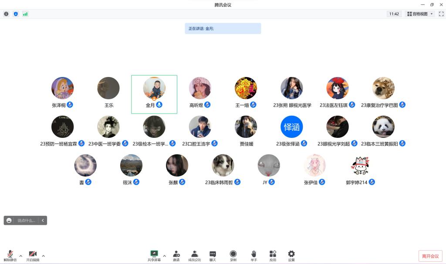446x264 pixels.
Task: Click the name 张伊佳
Action: (x=311, y=182)
